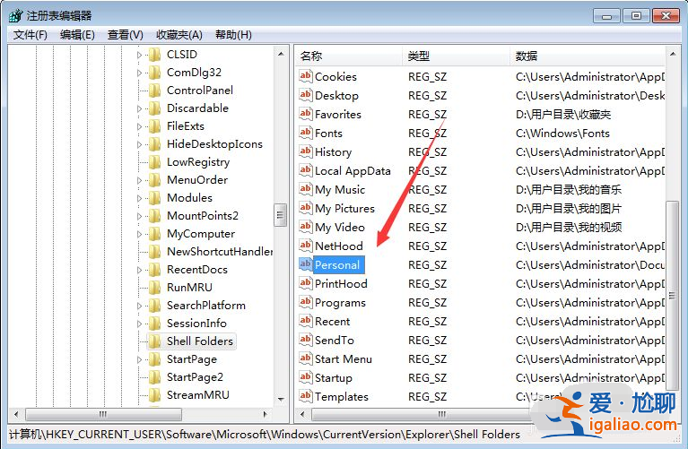This screenshot has height=449, width=688.
Task: Click the My Pictures value icon
Action: pos(305,208)
